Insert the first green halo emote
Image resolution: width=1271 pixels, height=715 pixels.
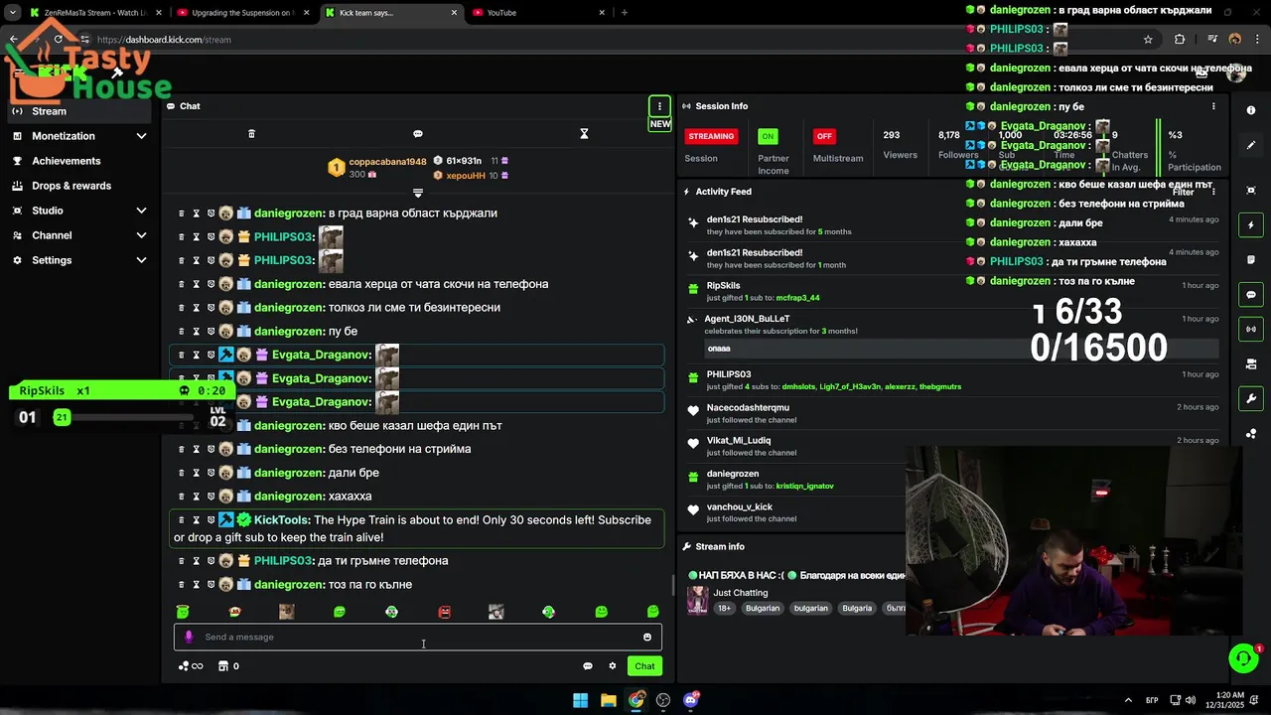[x=183, y=612]
